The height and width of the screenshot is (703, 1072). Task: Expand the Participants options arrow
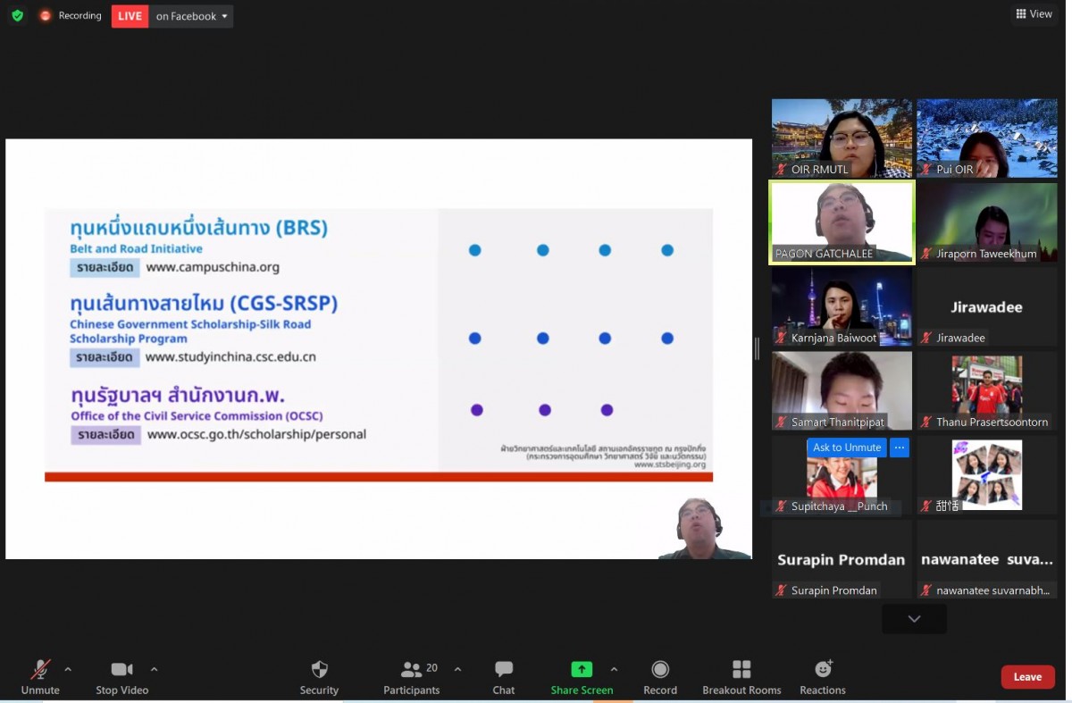coord(457,669)
